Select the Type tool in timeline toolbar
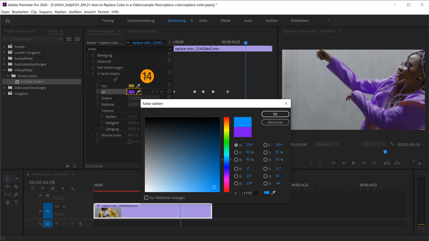This screenshot has width=429, height=241. [x=16, y=203]
